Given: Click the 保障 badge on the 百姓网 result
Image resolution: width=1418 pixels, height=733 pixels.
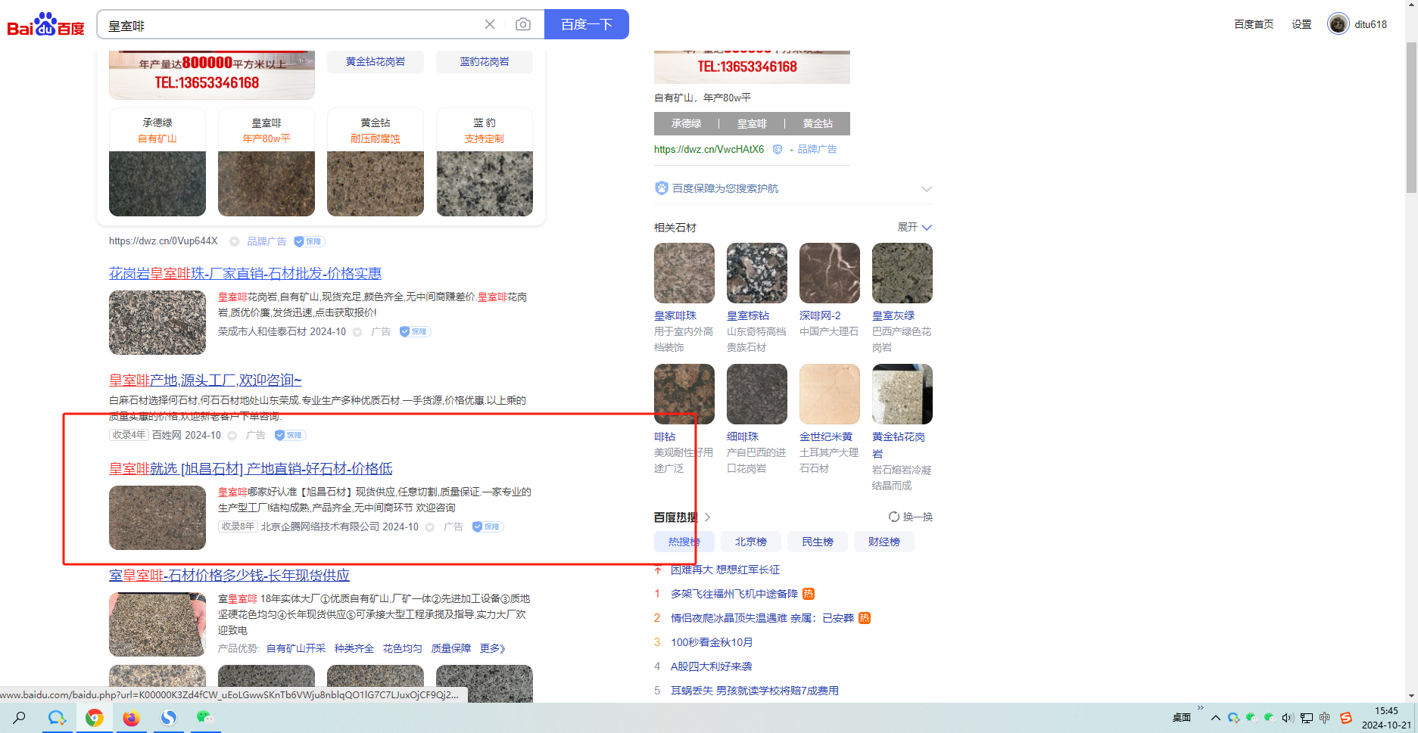Looking at the screenshot, I should tap(290, 435).
